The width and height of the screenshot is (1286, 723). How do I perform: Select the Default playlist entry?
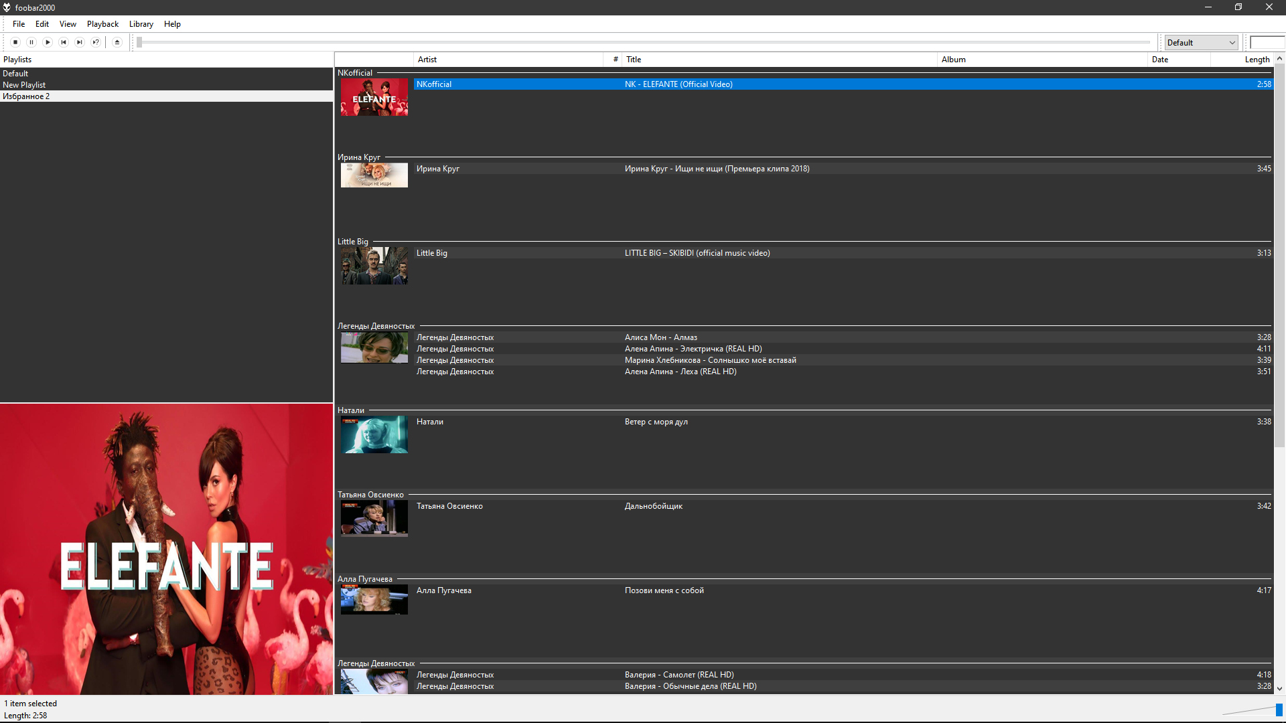[x=15, y=74]
